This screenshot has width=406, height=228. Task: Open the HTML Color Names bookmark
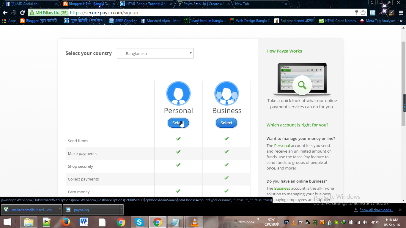pos(337,21)
